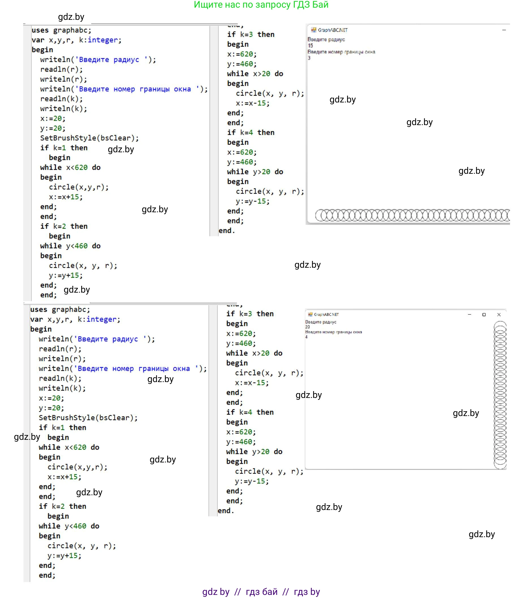
Task: Click the GraphABC.NET icon in the lower output window
Action: [310, 314]
